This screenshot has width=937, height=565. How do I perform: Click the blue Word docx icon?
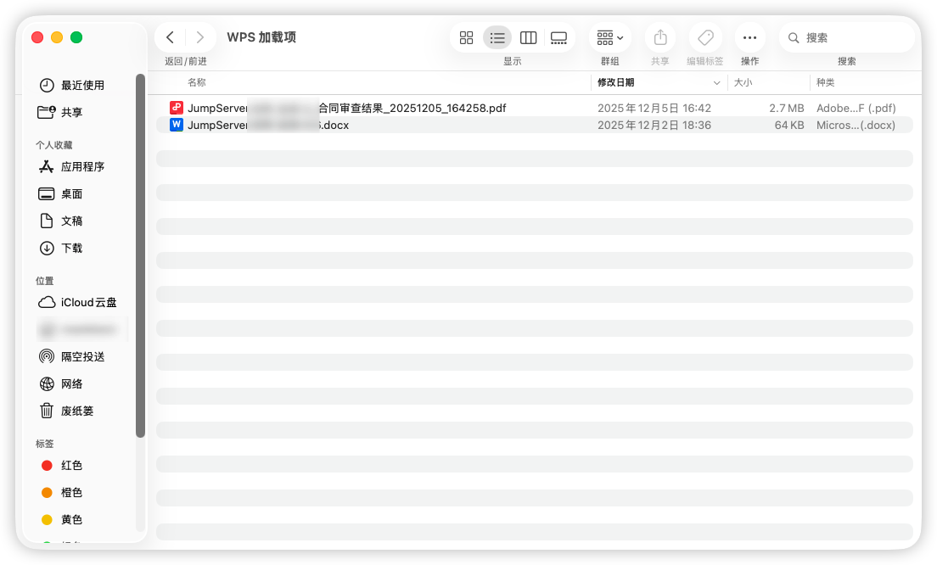(x=177, y=124)
